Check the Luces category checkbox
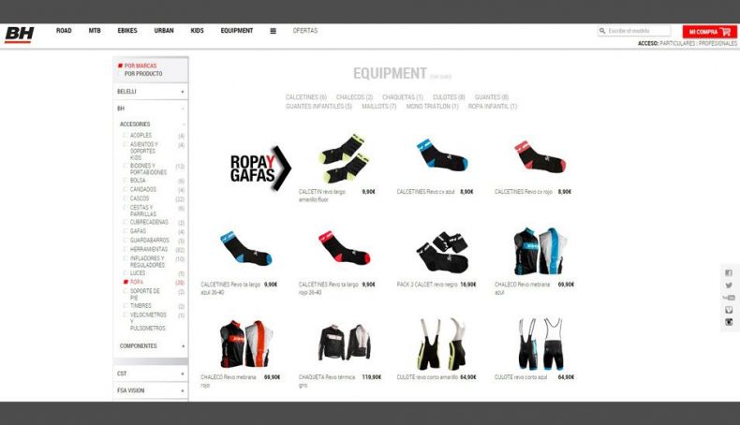The height and width of the screenshot is (425, 740). [x=126, y=273]
